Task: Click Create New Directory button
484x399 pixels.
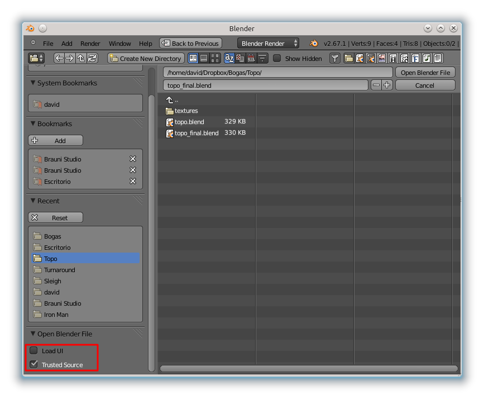Action: click(x=146, y=59)
